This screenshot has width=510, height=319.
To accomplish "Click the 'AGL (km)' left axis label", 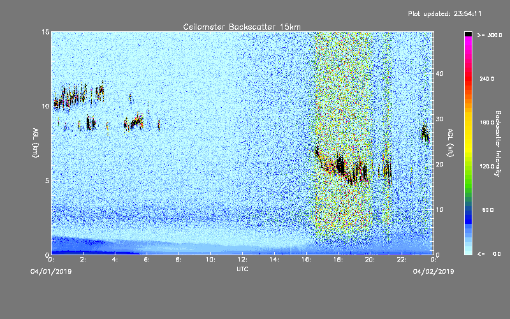I will coord(36,142).
